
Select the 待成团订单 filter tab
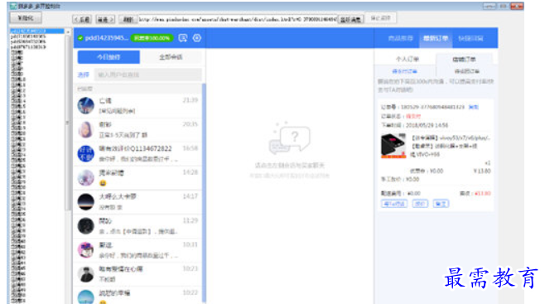tap(467, 71)
